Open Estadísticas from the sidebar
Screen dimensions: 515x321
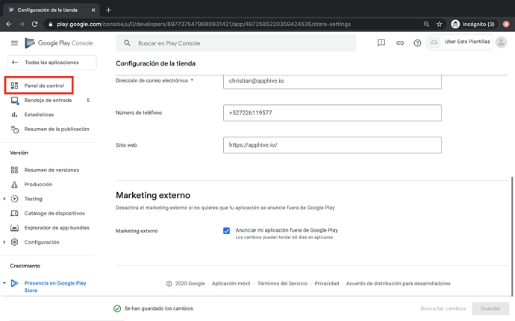[x=39, y=115]
